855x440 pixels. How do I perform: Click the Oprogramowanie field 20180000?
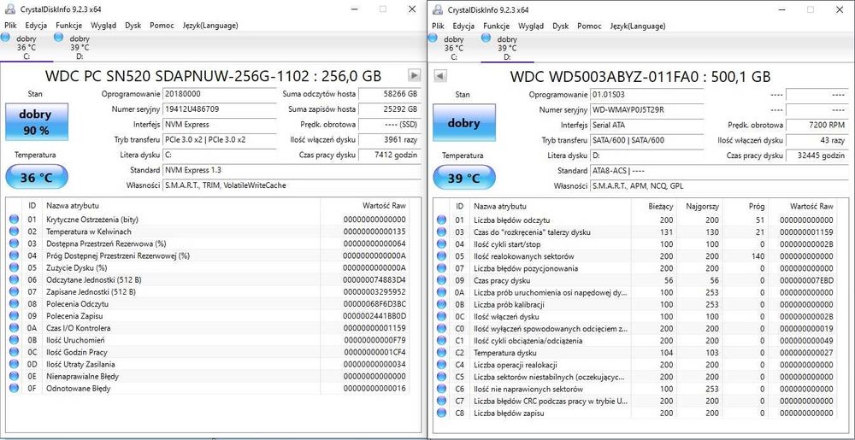pos(219,94)
